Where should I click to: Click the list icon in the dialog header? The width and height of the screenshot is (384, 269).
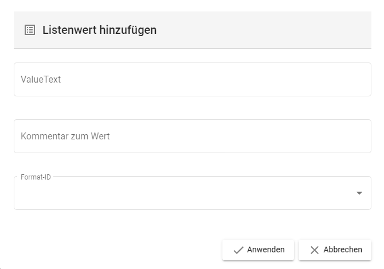(30, 30)
